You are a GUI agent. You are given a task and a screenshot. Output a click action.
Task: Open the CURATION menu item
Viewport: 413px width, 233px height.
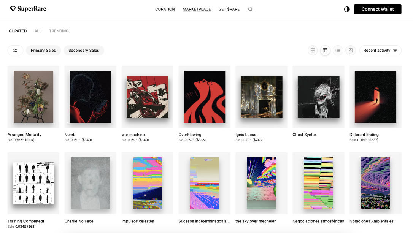165,9
